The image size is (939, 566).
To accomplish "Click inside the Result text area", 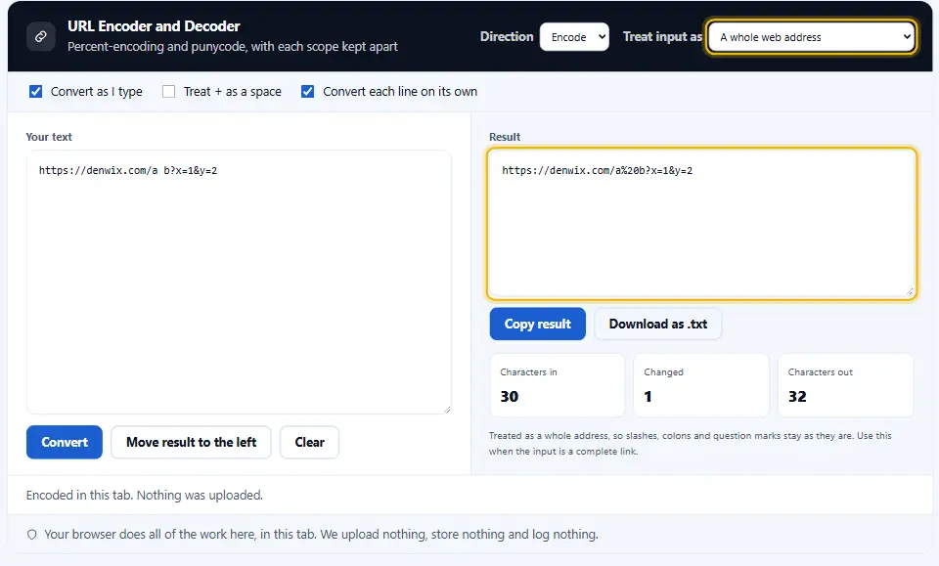I will (701, 223).
